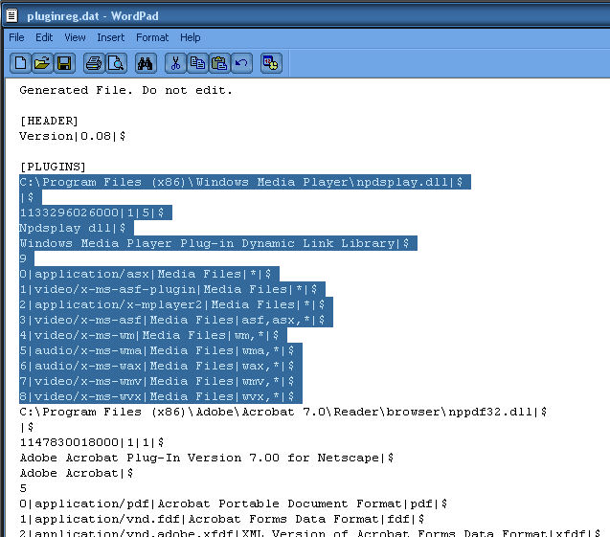Print the document using the printer icon
610x537 pixels.
pyautogui.click(x=94, y=63)
